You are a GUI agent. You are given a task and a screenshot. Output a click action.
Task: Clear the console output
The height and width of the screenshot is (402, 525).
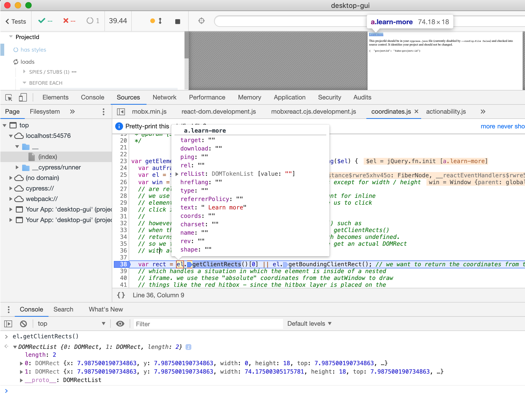(x=23, y=324)
